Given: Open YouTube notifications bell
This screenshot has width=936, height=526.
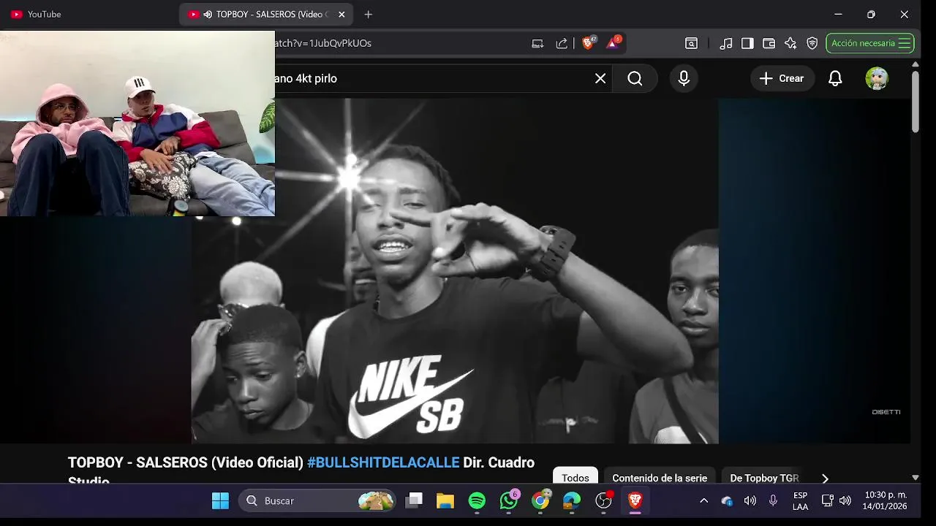Looking at the screenshot, I should point(835,78).
